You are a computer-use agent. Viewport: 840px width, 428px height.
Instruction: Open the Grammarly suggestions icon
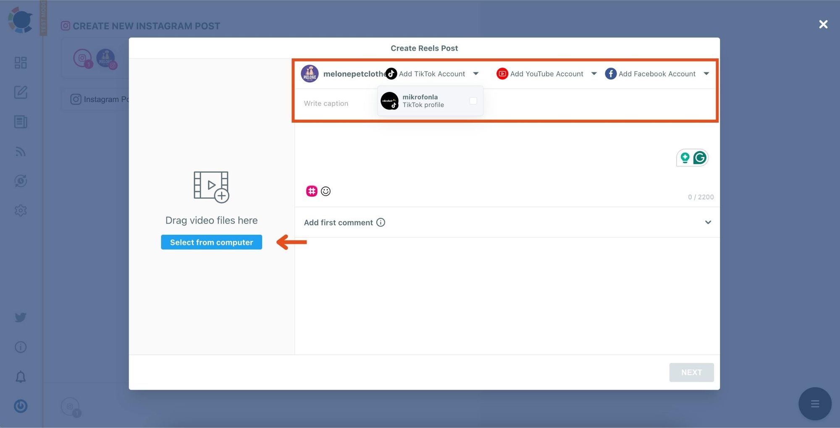tap(700, 157)
